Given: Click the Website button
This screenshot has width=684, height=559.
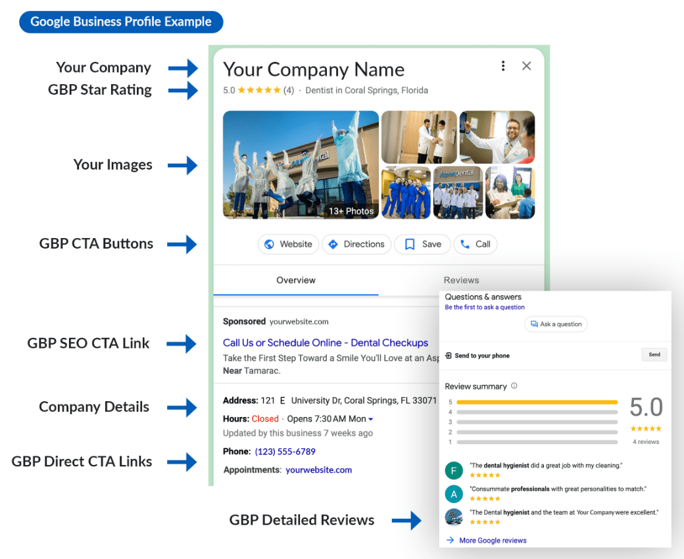Looking at the screenshot, I should click(288, 244).
